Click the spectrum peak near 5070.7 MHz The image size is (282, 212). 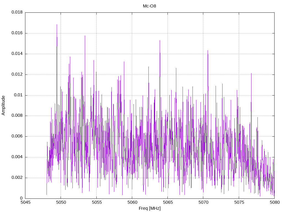coord(208,51)
